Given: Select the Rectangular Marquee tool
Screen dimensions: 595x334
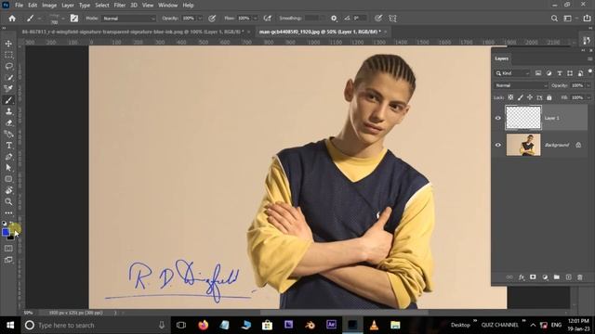Looking at the screenshot, I should pyautogui.click(x=8, y=55).
